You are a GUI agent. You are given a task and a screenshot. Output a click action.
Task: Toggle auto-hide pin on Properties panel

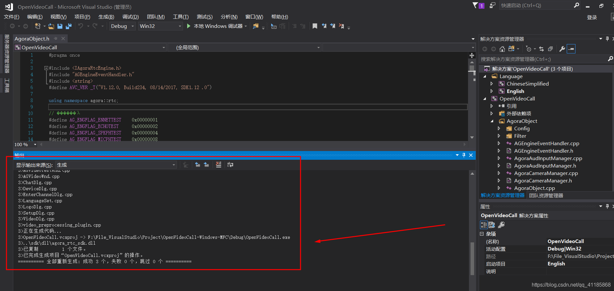[607, 206]
